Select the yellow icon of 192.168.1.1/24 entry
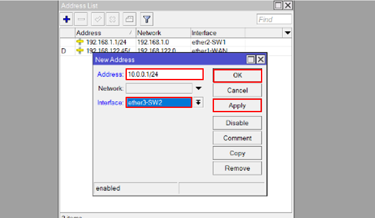375x218 pixels. point(80,42)
